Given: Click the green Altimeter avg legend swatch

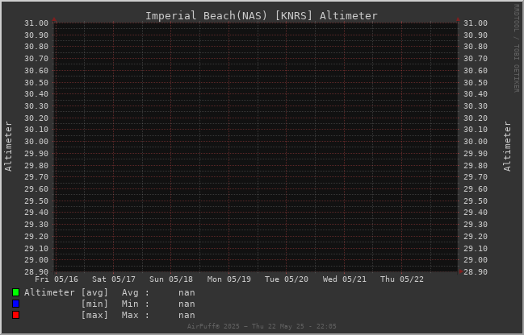Looking at the screenshot, I should pos(15,292).
